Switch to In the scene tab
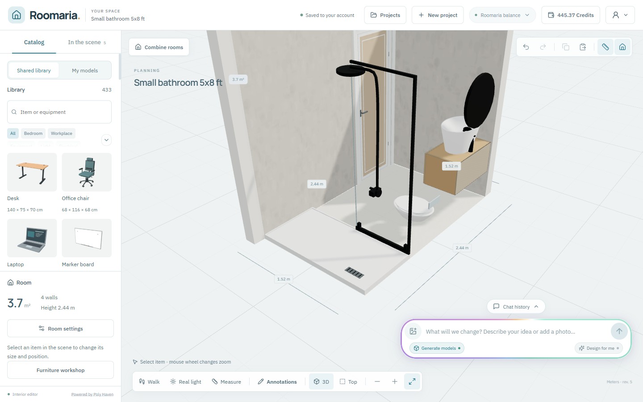 [x=87, y=42]
